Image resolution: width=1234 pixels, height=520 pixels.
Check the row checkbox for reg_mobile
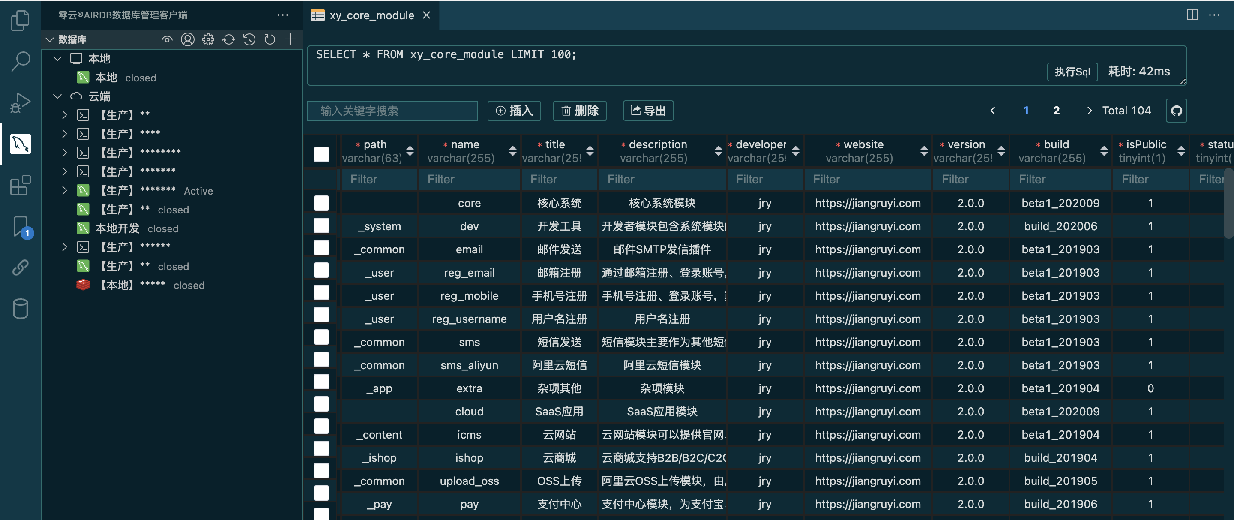click(x=321, y=292)
